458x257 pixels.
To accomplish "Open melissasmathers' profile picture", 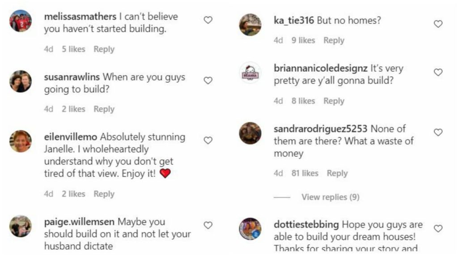I will [21, 21].
